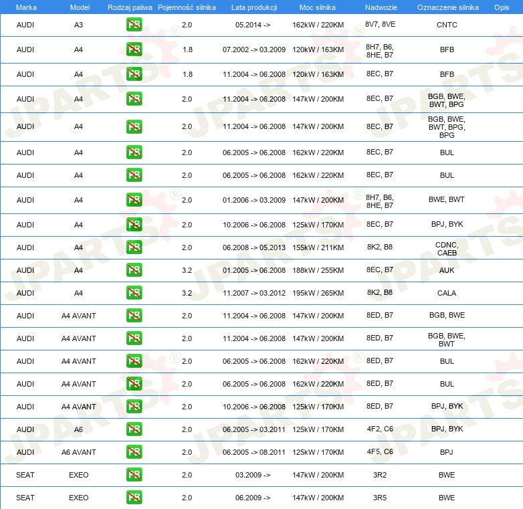Click engine codes CDNC, CAEB
Image resolution: width=523 pixels, height=509 pixels.
click(x=447, y=249)
